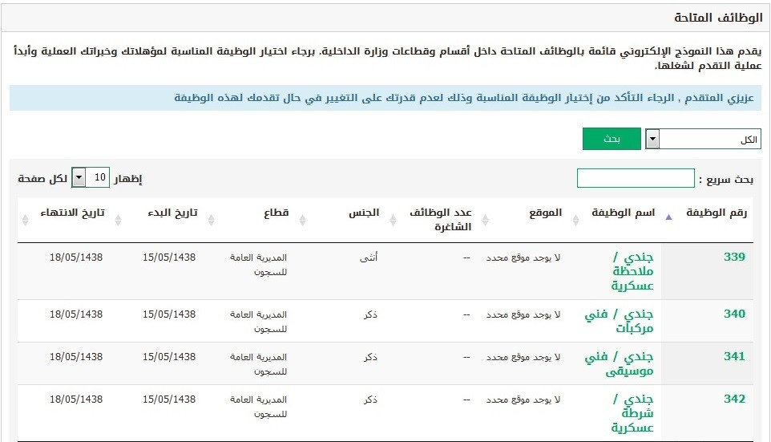Open job number 342 link
Image resolution: width=771 pixels, height=442 pixels.
pos(734,399)
